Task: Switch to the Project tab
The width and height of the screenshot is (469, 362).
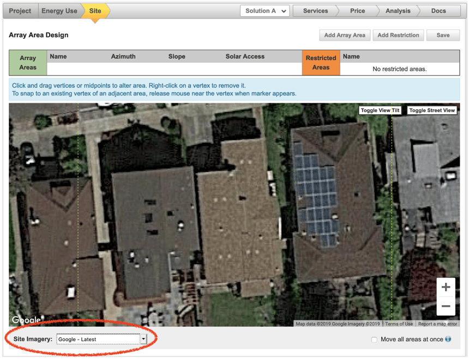Action: [x=20, y=10]
